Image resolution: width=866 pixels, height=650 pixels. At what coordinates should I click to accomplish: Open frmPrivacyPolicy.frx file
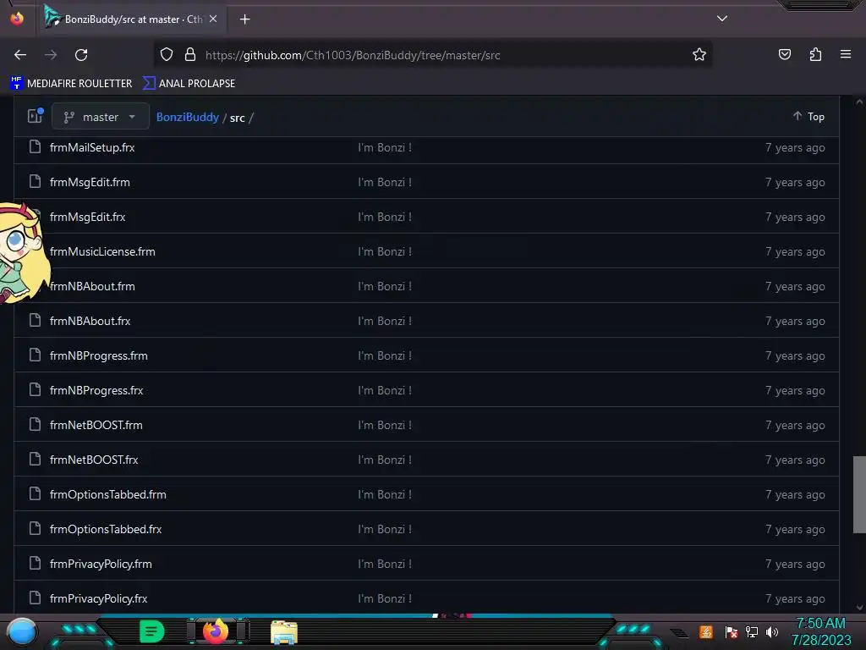tap(99, 598)
